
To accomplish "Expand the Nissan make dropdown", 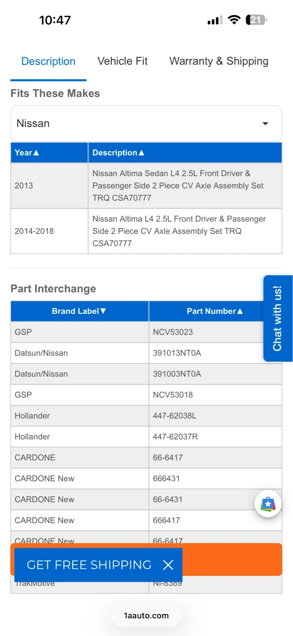I will (x=146, y=124).
